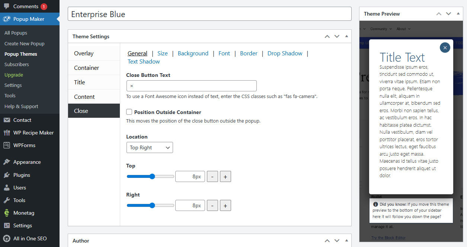Open the Location dropdown
Viewport: 467px width, 247px height.
(x=150, y=147)
